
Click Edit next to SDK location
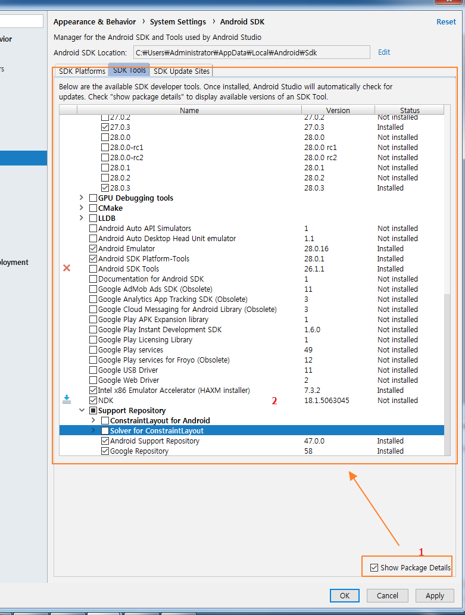384,52
